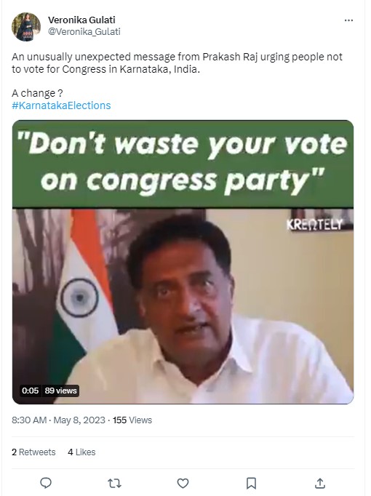Screen dimensions: 371x496
Task: Bookmark this tweet
Action: (x=252, y=483)
